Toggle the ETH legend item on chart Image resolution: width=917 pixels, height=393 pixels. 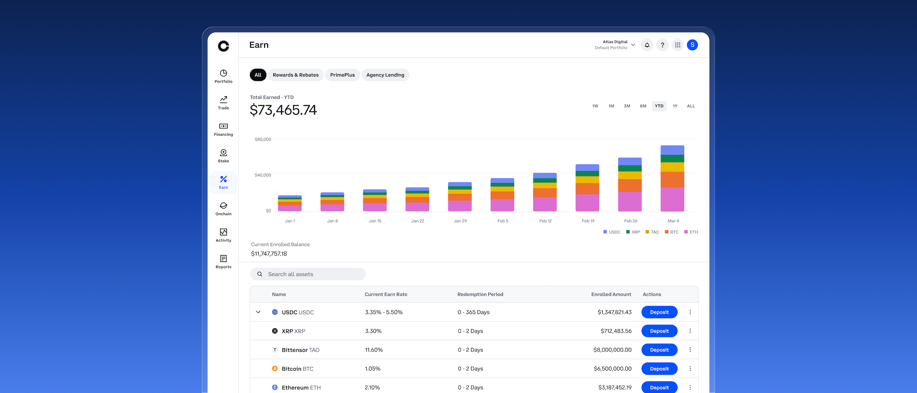(x=691, y=232)
